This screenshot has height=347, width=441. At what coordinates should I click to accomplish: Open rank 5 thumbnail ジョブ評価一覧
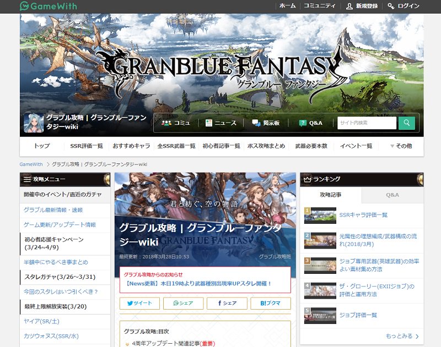tap(320, 316)
